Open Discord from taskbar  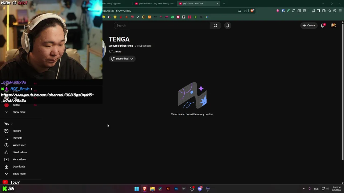[200, 189]
